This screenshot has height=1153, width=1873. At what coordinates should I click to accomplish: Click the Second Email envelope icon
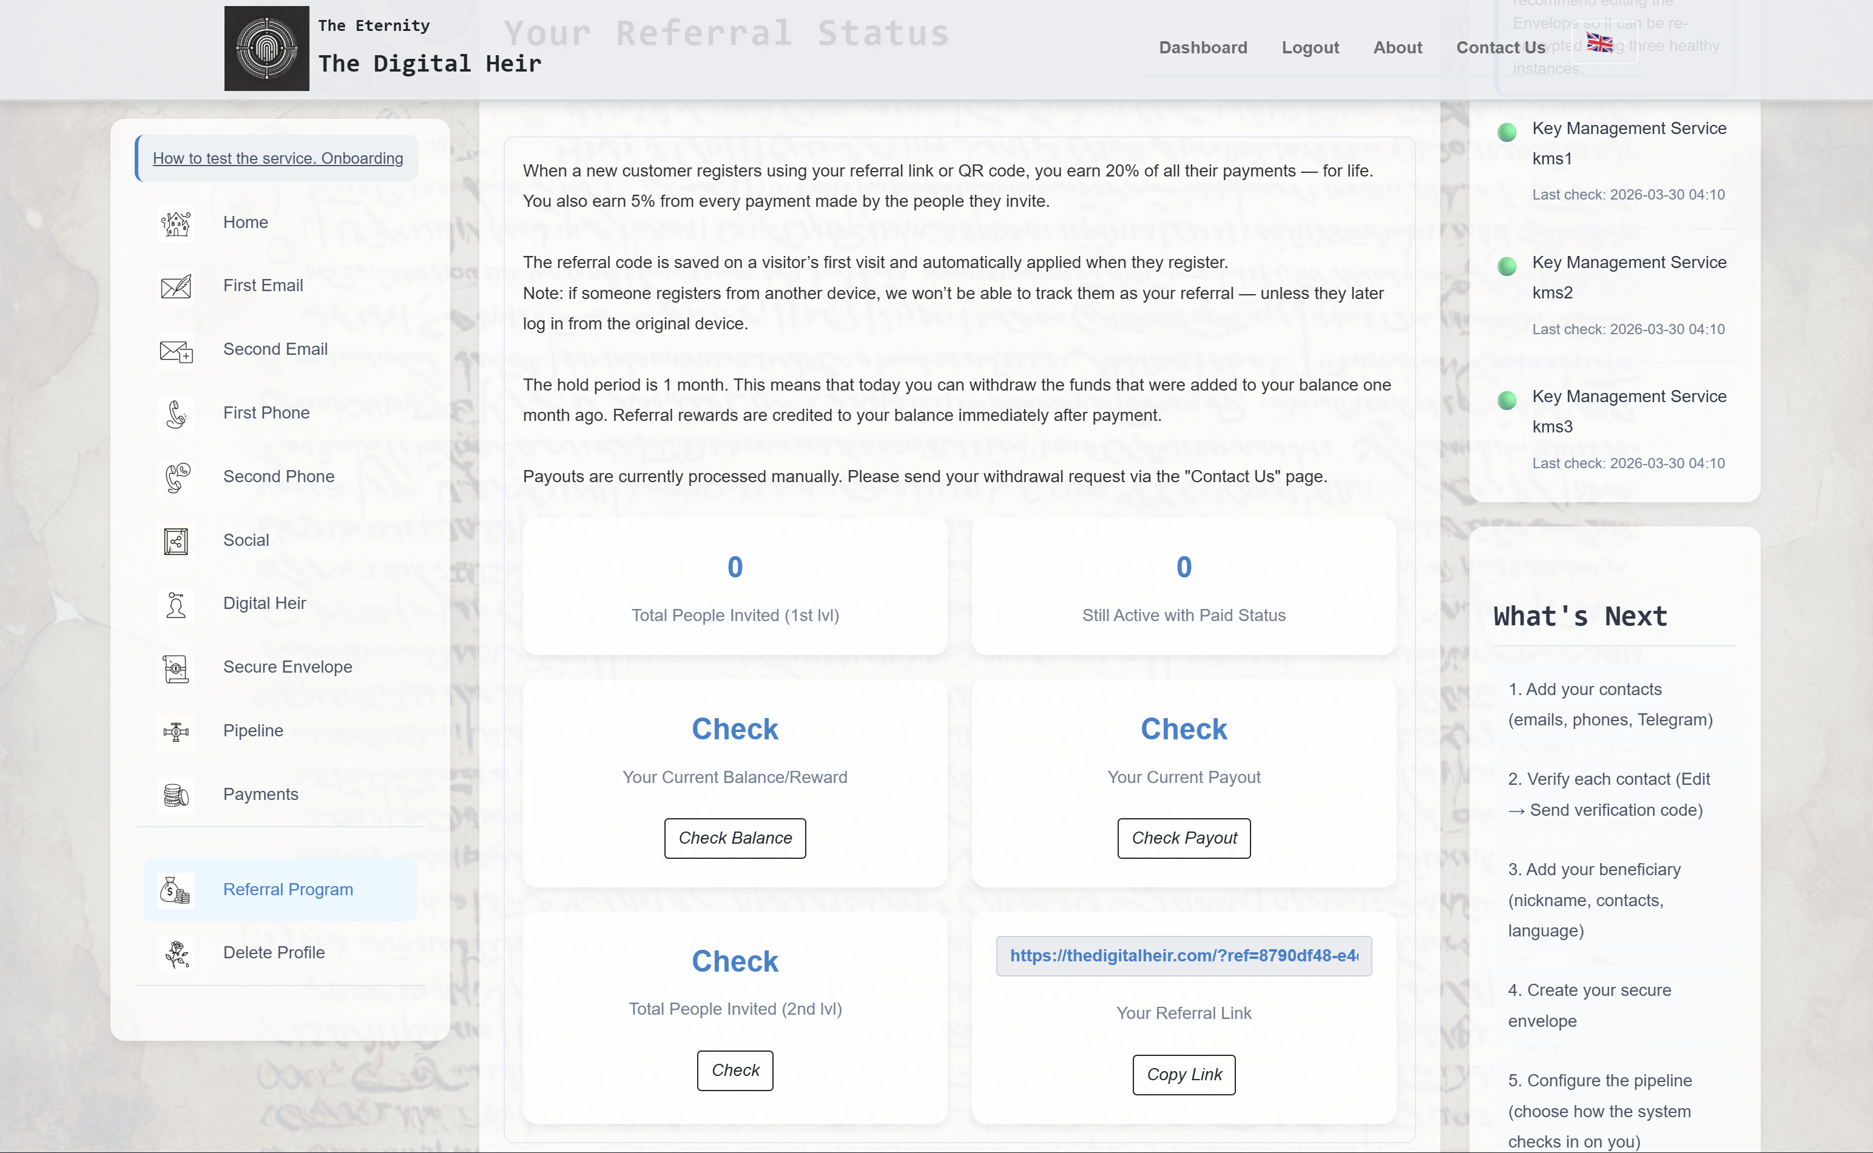click(x=176, y=350)
